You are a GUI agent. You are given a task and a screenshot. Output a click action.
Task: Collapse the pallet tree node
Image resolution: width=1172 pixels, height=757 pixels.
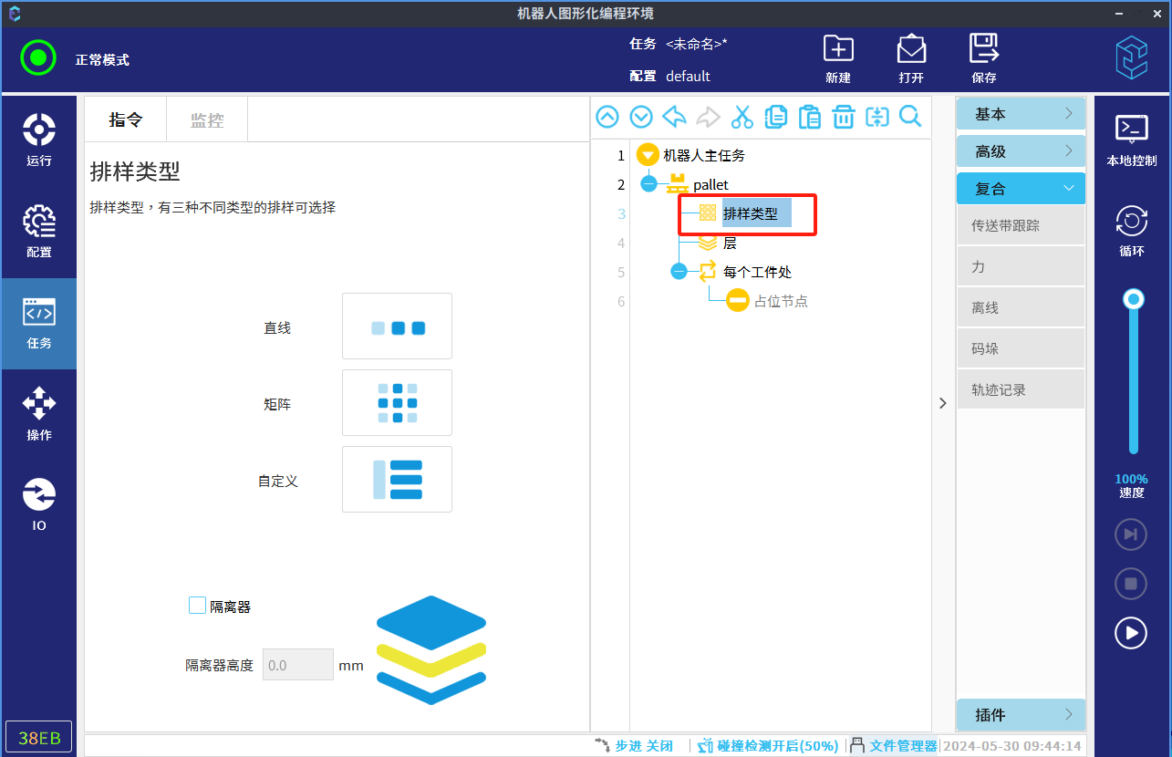coord(648,184)
